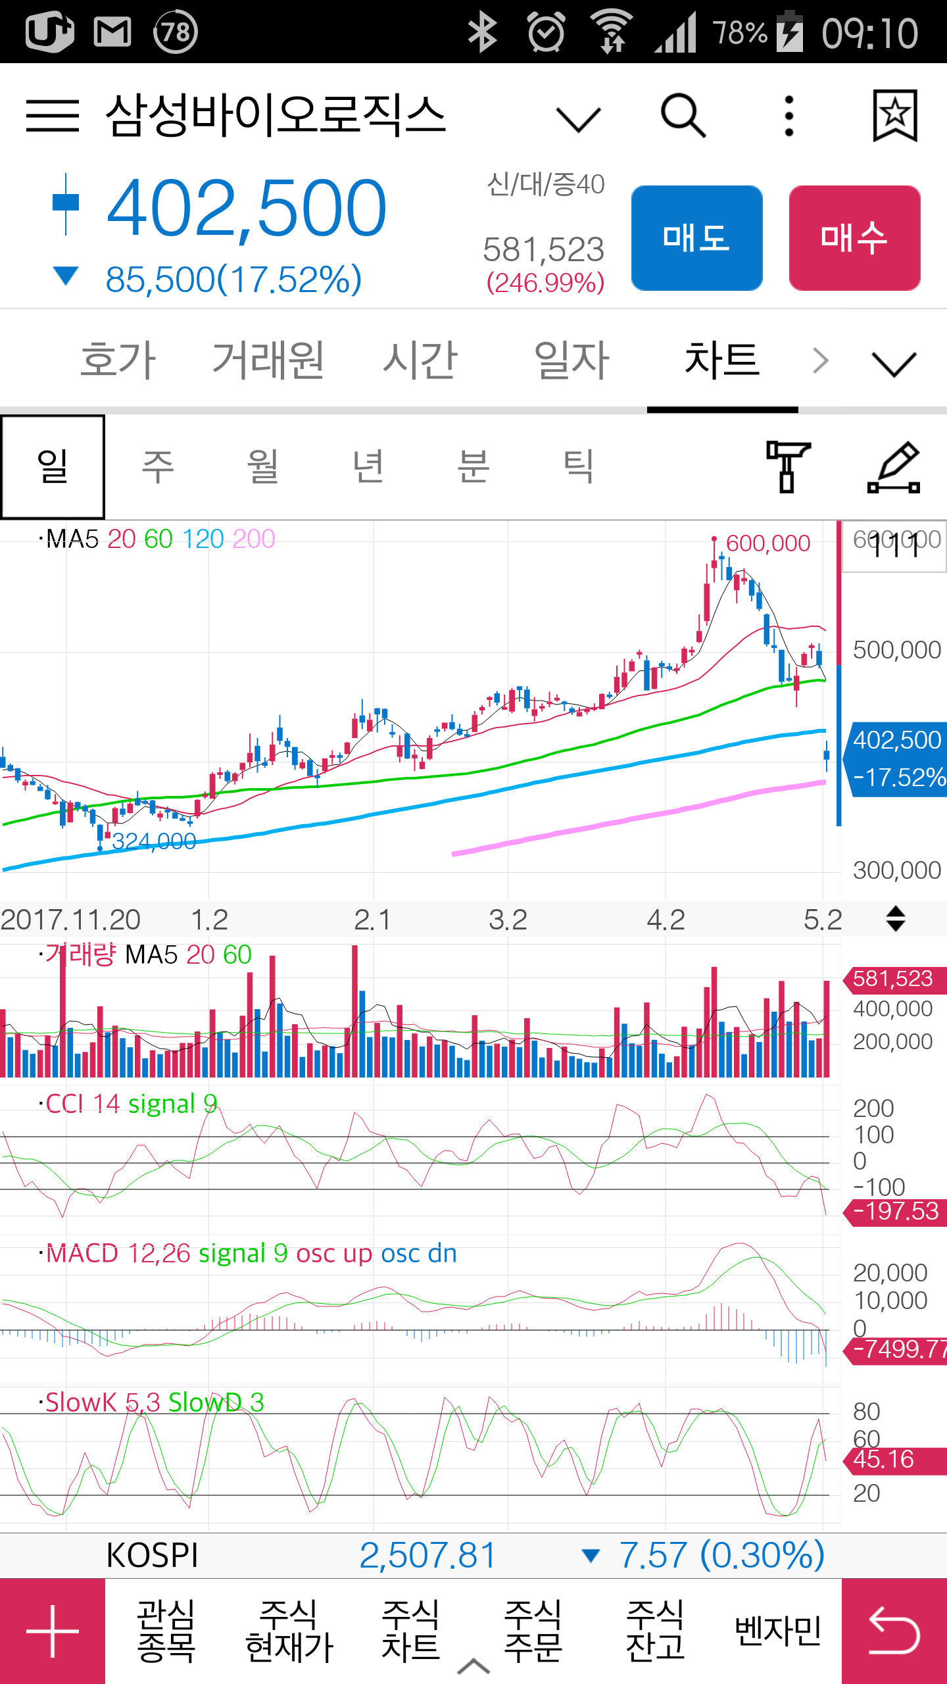947x1684 pixels.
Task: Tap the MA5 20 60 120 200 legend
Action: 157,539
